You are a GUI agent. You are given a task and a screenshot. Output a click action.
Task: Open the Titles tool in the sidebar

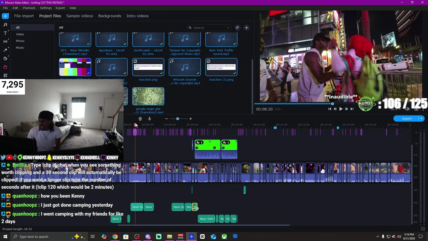pos(5,33)
